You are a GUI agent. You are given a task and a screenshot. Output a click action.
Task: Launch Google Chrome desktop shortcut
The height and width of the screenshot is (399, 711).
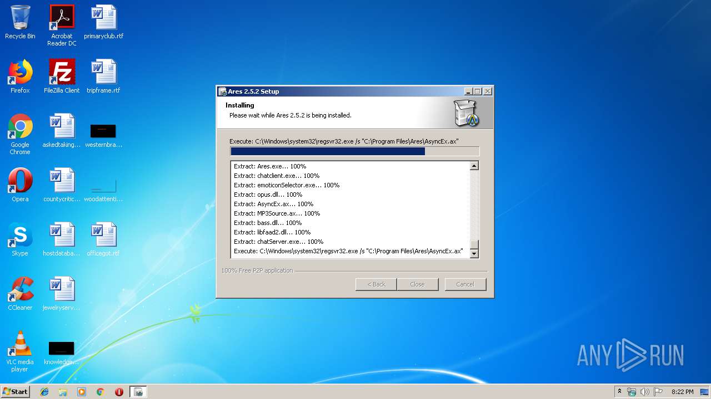tap(20, 134)
